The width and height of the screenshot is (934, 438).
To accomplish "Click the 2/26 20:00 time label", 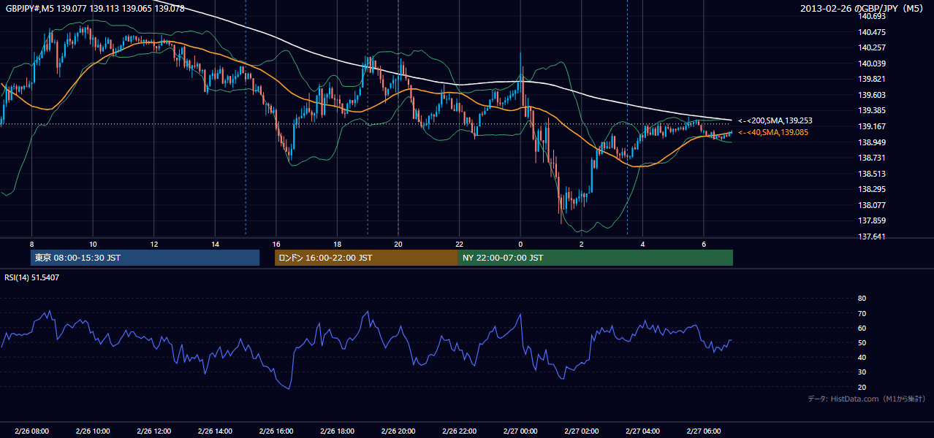I will coord(398,431).
